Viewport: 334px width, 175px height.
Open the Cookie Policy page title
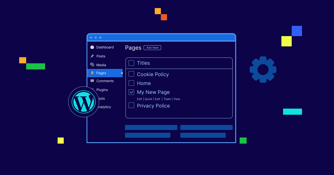click(x=153, y=74)
